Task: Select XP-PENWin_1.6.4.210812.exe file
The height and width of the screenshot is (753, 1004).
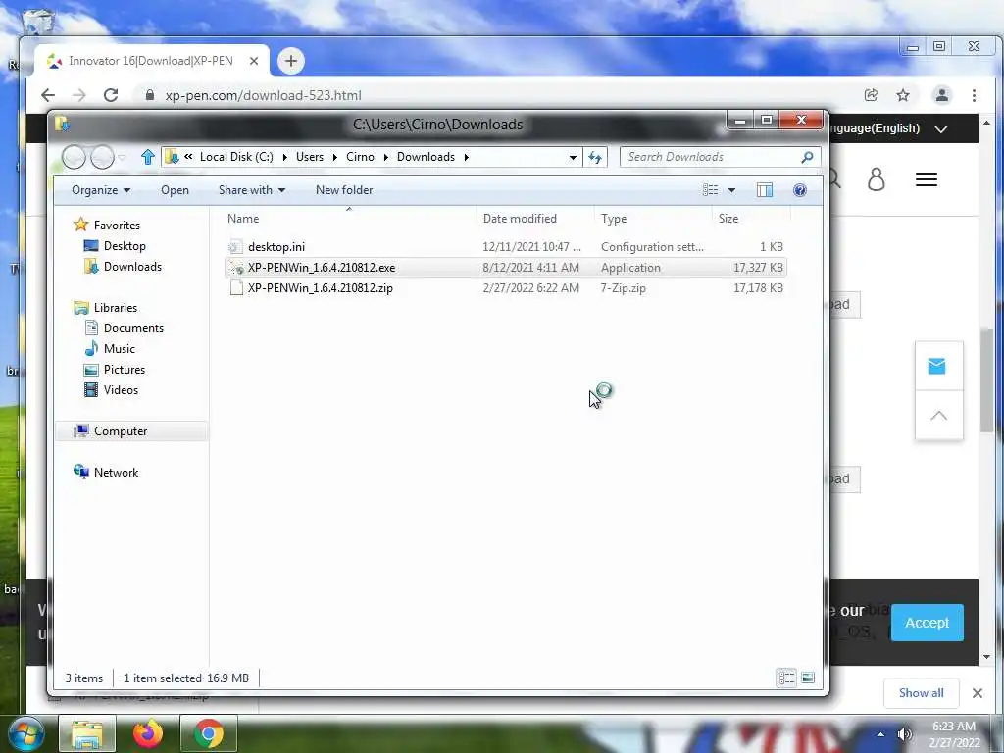Action: [506, 267]
